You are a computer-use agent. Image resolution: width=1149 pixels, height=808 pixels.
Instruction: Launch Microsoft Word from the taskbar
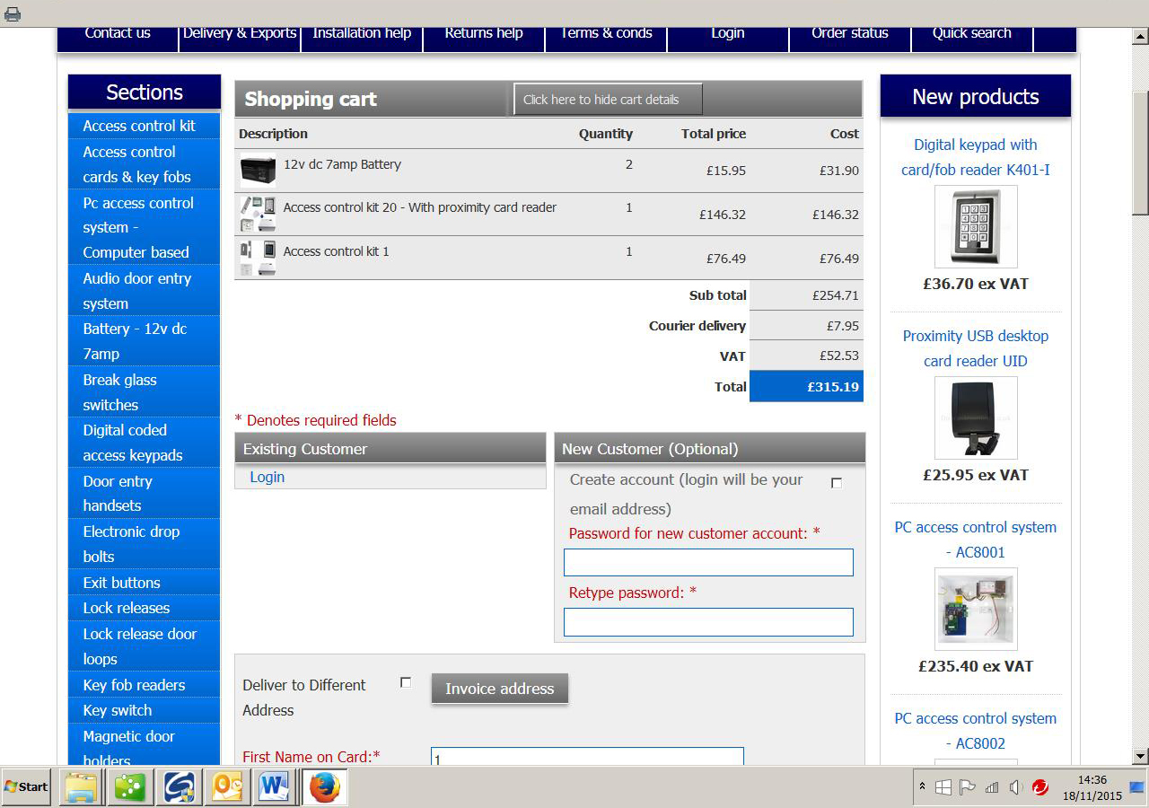(x=274, y=787)
